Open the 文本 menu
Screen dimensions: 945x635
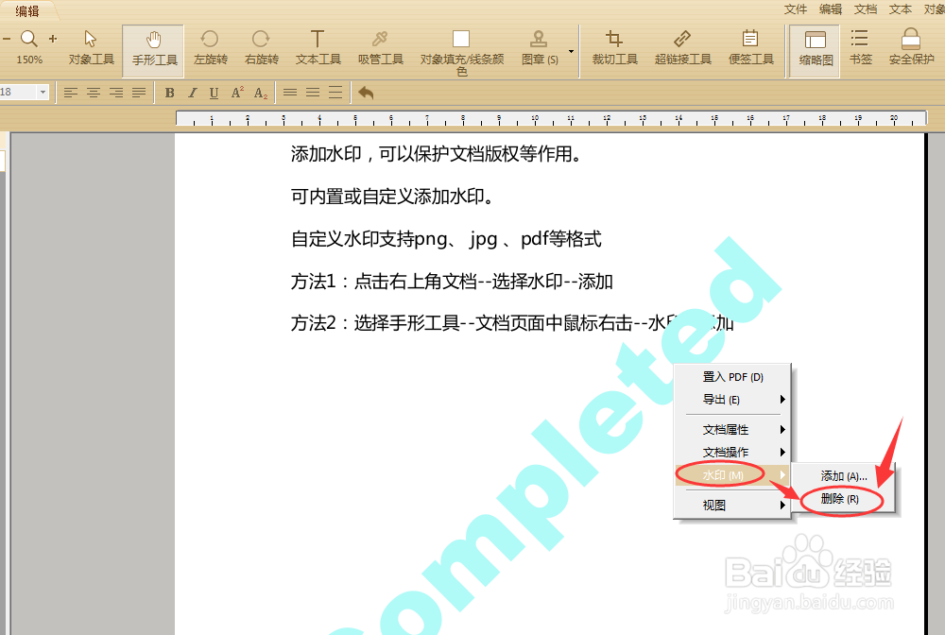coord(901,9)
